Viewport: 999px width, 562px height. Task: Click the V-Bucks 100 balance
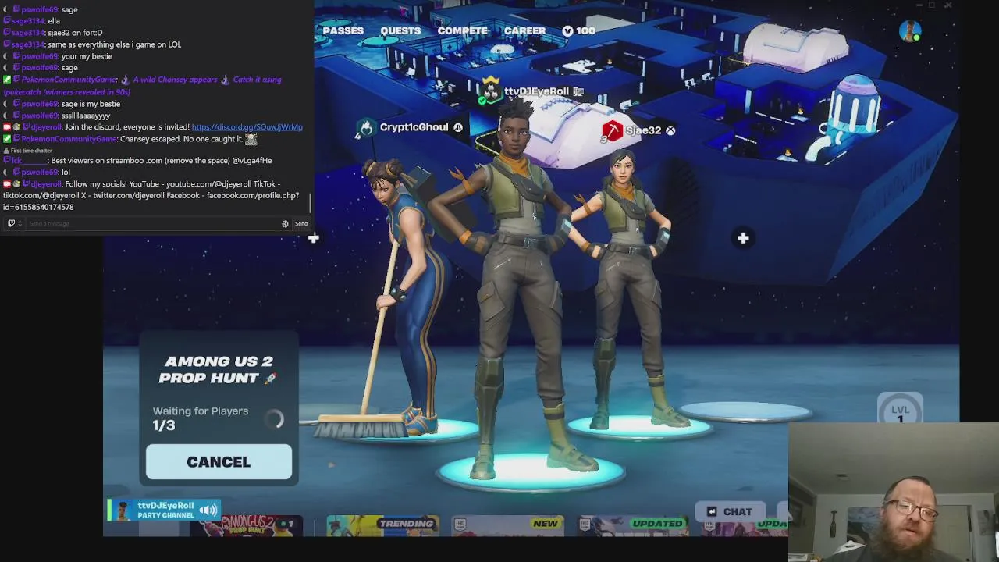click(578, 30)
